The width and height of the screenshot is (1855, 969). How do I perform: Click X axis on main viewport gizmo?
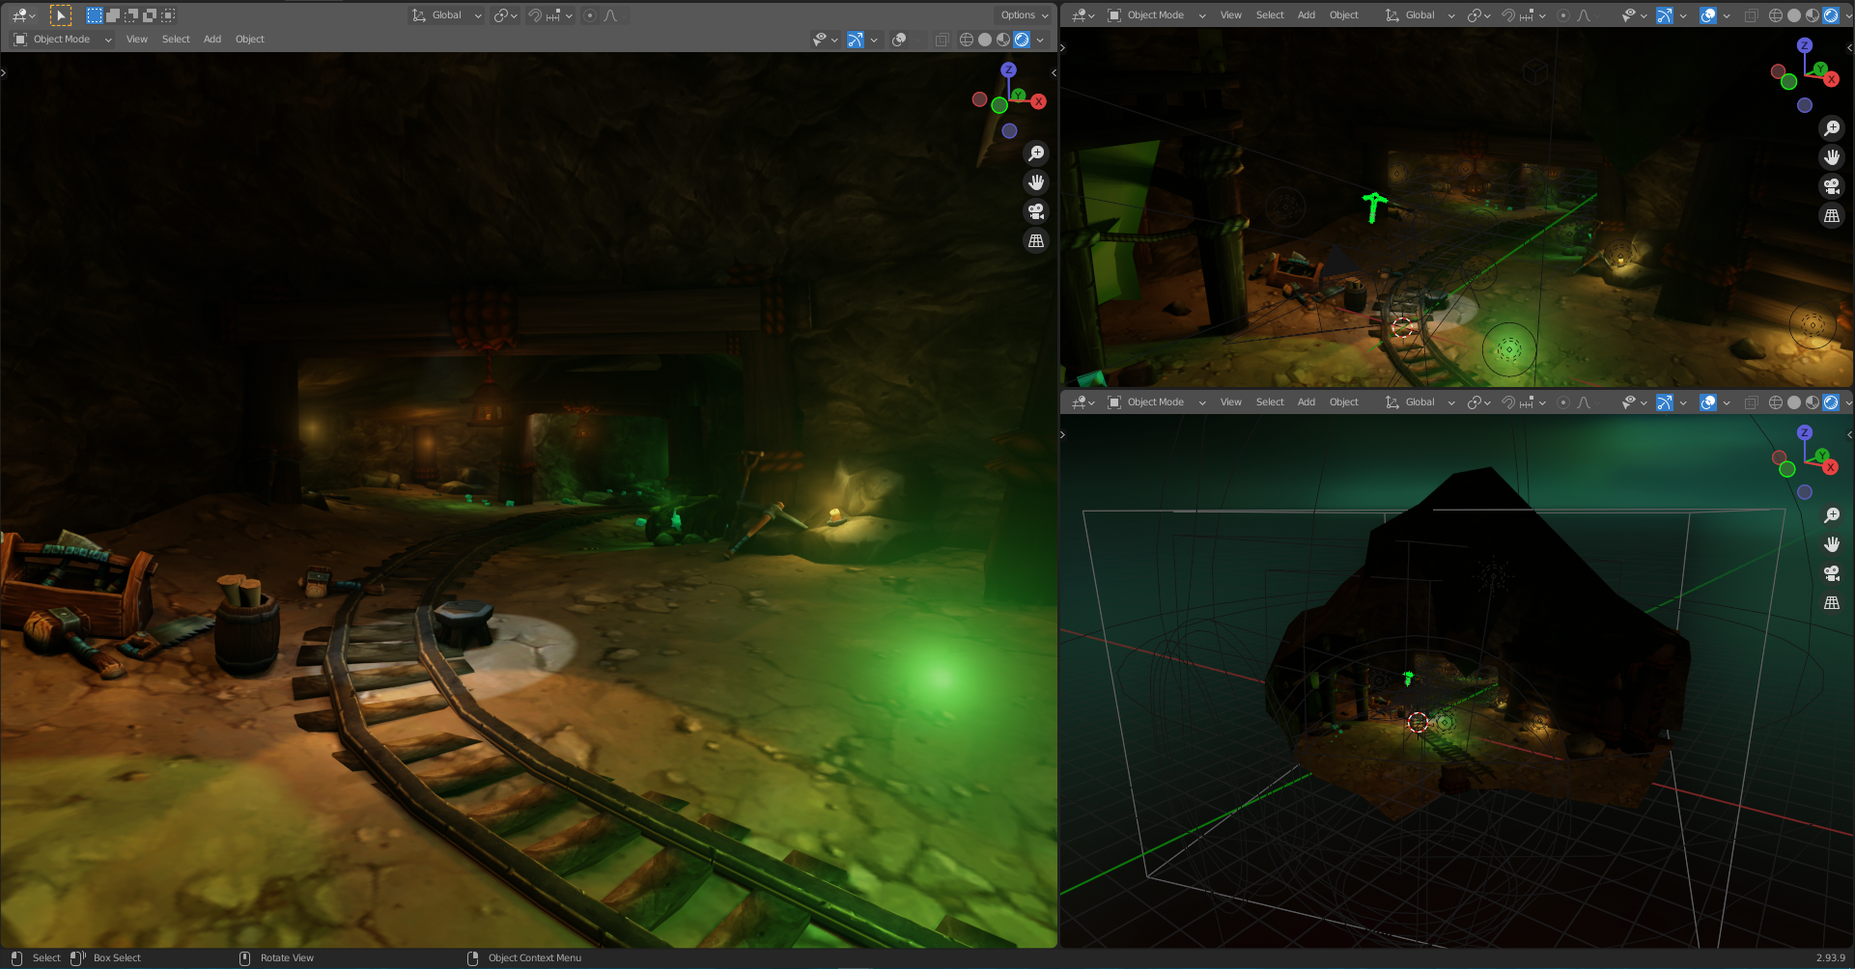pos(1039,101)
